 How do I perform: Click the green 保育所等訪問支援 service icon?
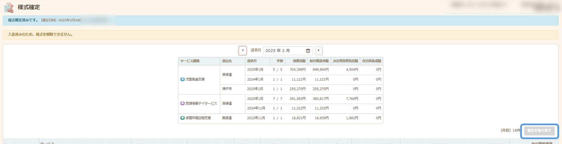182,118
